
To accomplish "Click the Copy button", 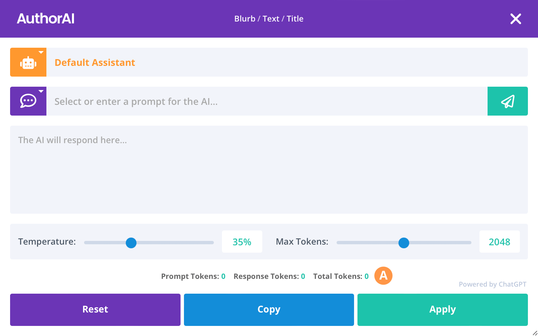I will (269, 310).
